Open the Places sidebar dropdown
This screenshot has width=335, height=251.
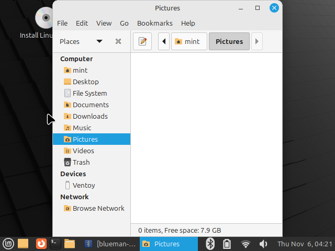(99, 41)
